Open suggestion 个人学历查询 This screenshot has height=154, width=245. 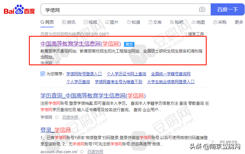tap(78, 82)
